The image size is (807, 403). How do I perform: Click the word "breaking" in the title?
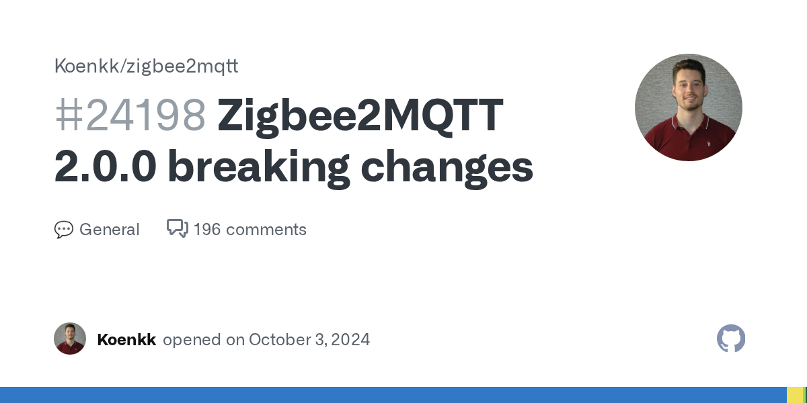tap(259, 167)
